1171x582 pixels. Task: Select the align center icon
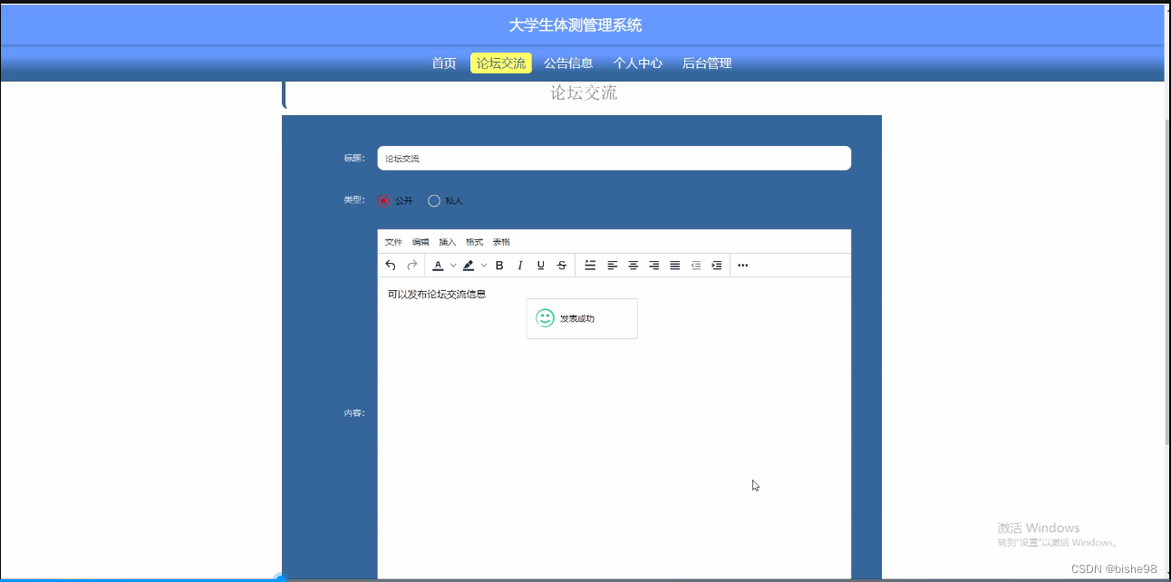pos(632,265)
